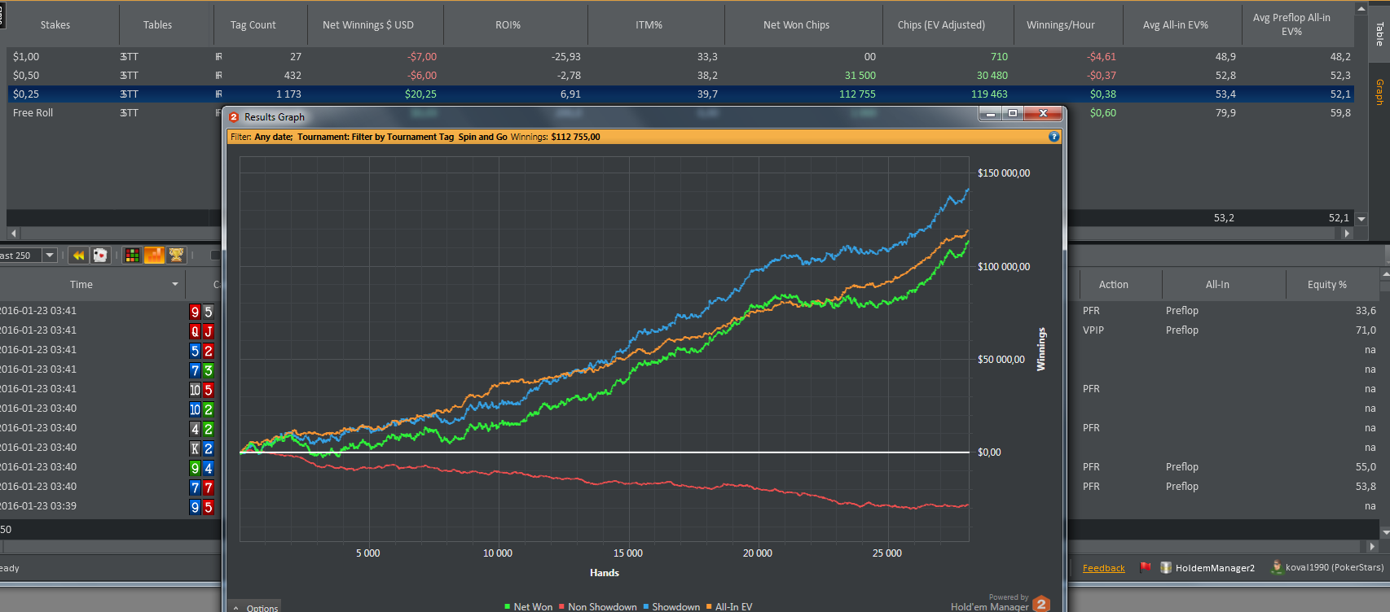This screenshot has width=1390, height=612.
Task: Open the colored grid matrix view
Action: [x=132, y=256]
